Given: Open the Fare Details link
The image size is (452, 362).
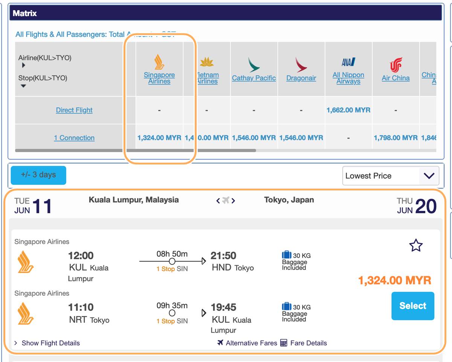Looking at the screenshot, I should 308,343.
